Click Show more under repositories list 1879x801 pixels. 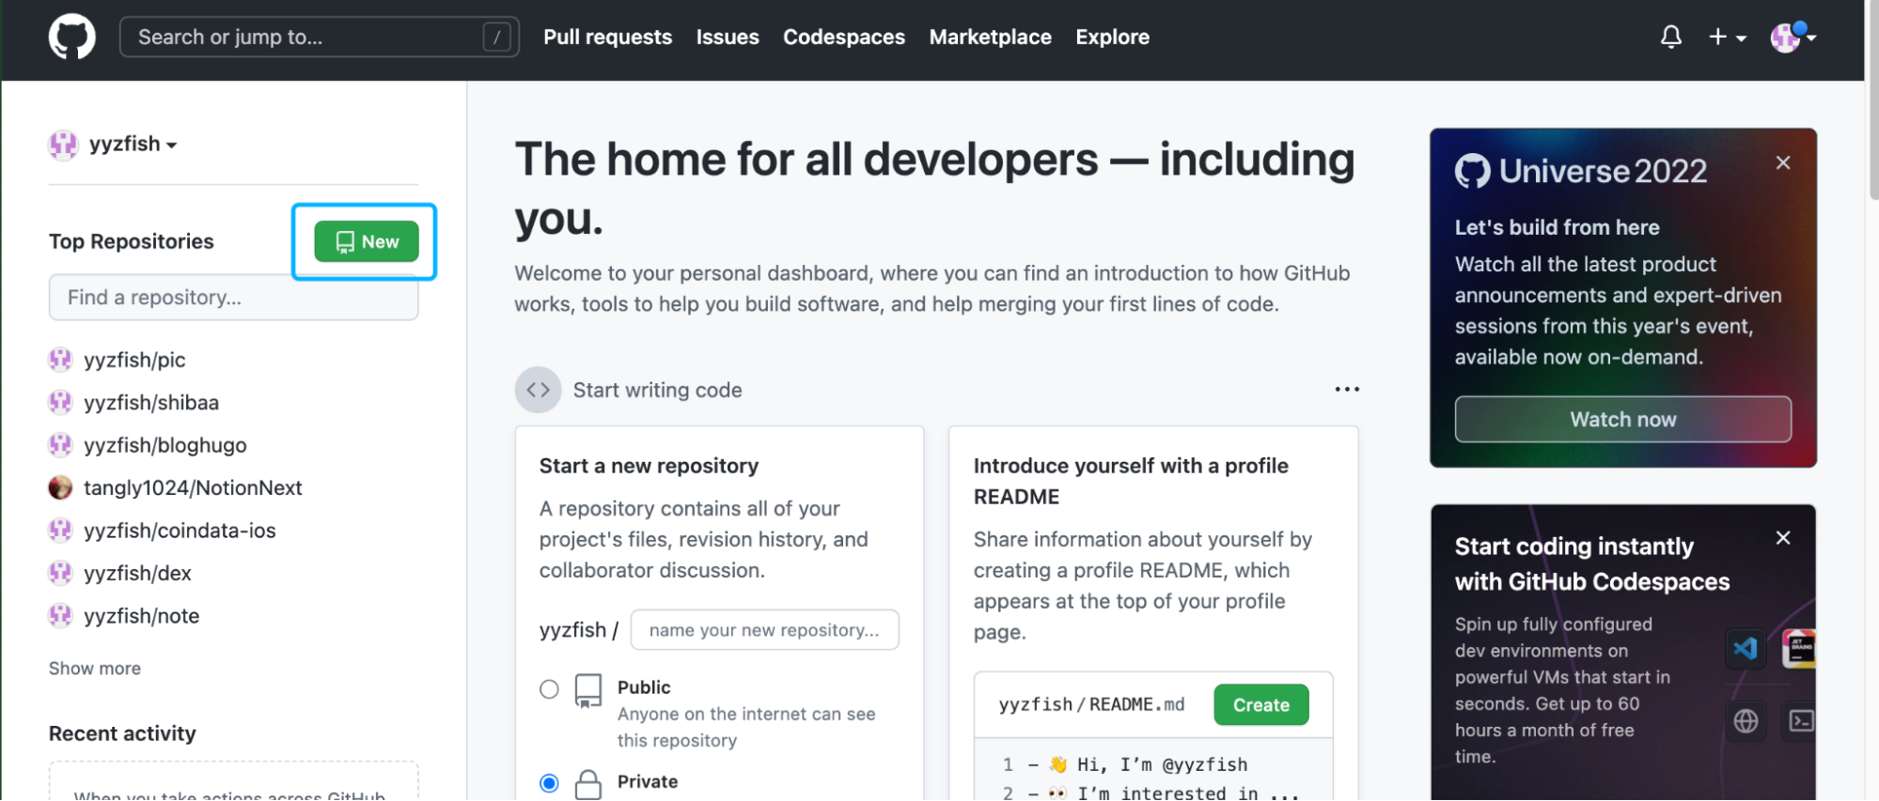click(95, 669)
